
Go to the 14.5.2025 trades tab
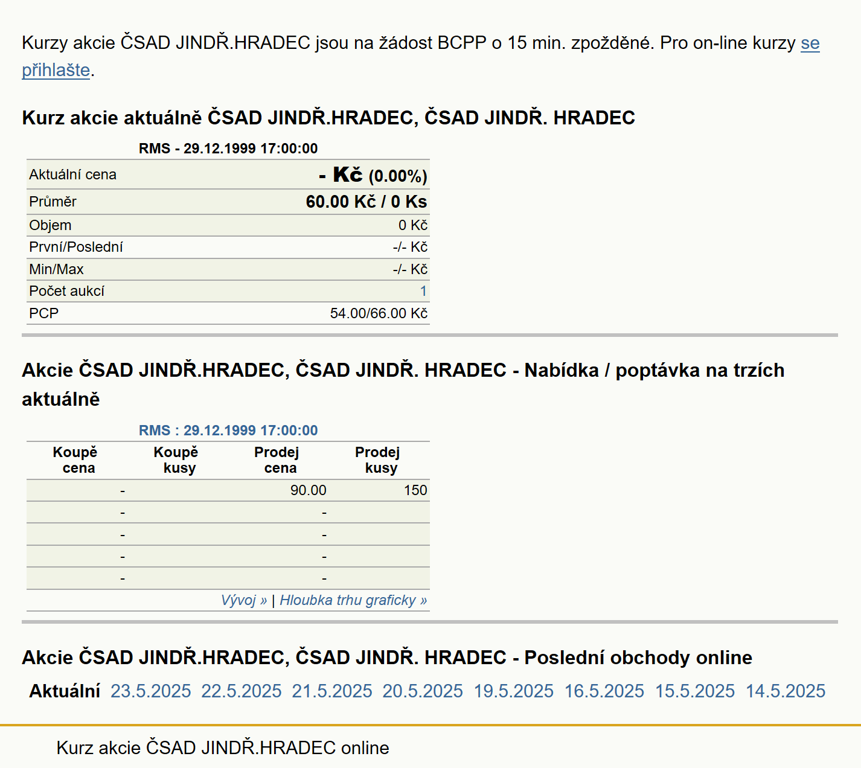pos(786,691)
